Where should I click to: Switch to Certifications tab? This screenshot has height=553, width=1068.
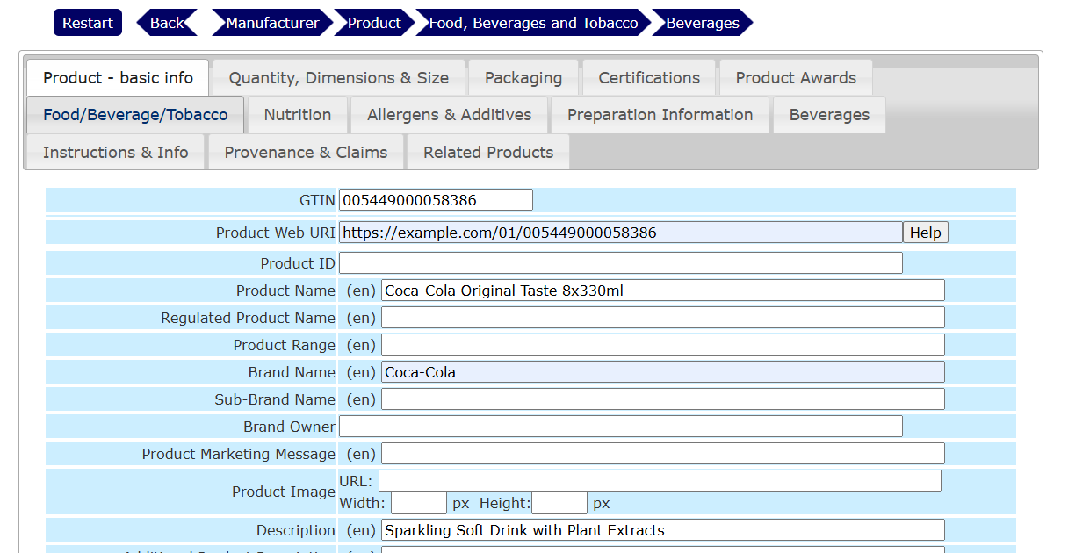pos(649,78)
